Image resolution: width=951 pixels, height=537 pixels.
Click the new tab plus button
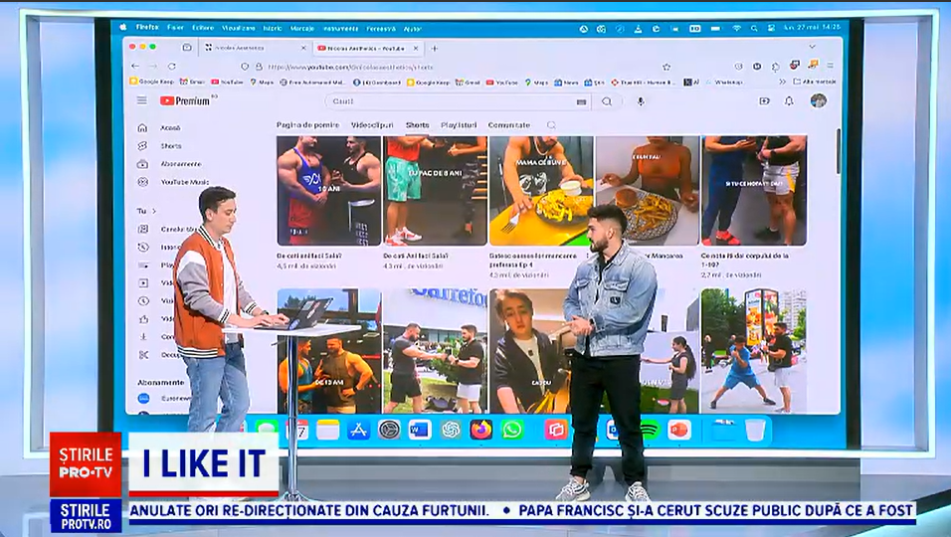coord(434,48)
